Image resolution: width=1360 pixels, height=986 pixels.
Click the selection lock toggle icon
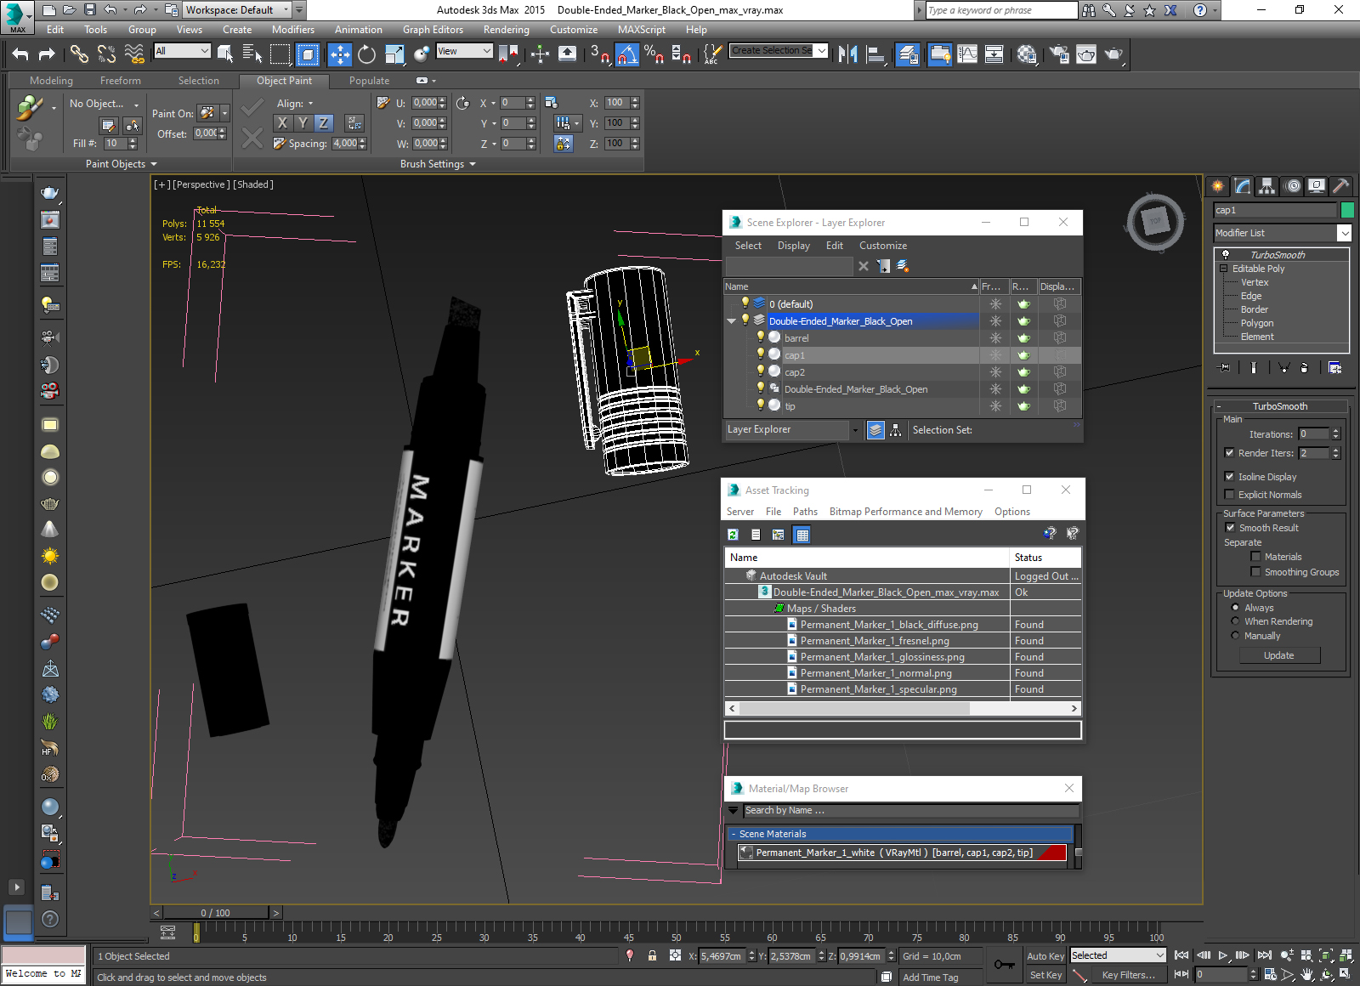pyautogui.click(x=652, y=955)
